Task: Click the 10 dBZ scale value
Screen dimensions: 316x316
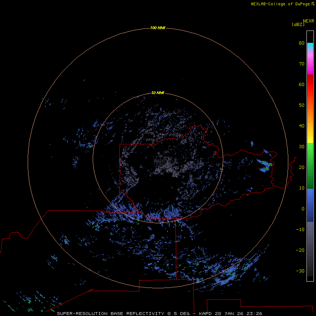Action: click(302, 188)
